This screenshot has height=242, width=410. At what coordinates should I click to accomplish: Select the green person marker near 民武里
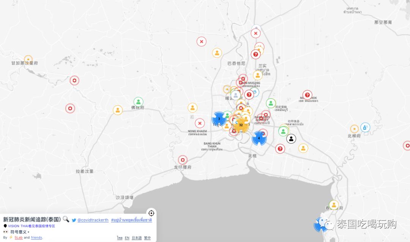[x=271, y=103]
